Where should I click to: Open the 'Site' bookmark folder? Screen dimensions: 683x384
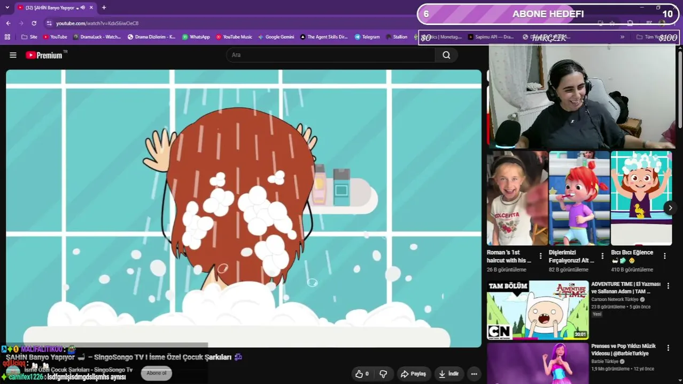(x=29, y=37)
